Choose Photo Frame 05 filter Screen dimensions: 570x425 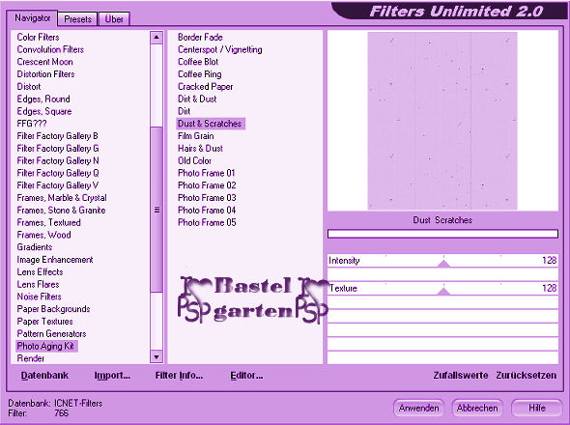[x=207, y=222]
